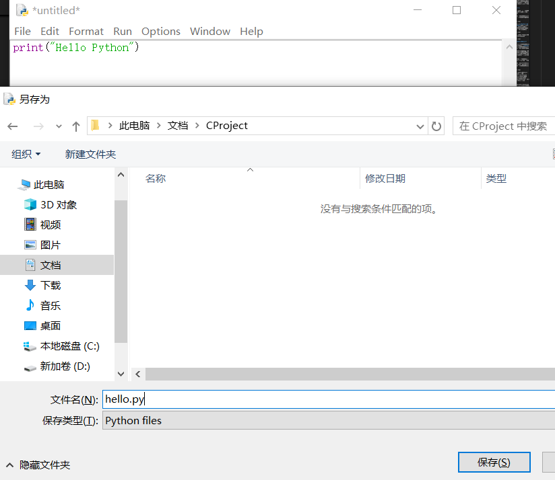Open the address bar history dropdown
Image resolution: width=555 pixels, height=480 pixels.
(420, 126)
